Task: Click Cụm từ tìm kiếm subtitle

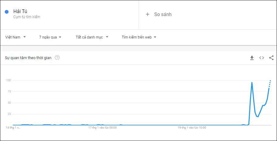Action: (27, 17)
